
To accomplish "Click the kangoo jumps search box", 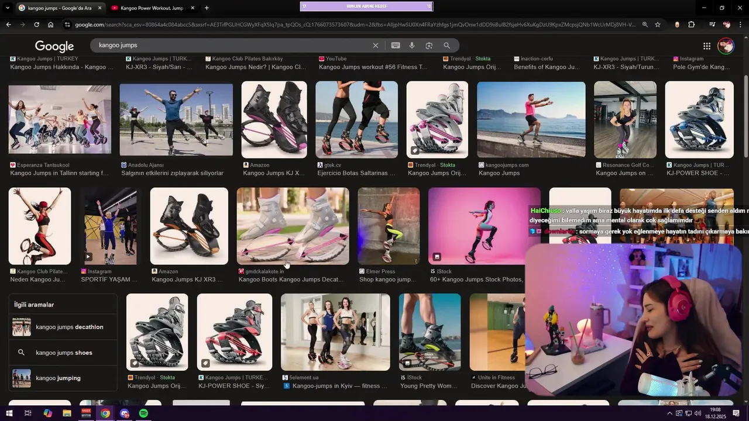I will tap(234, 45).
